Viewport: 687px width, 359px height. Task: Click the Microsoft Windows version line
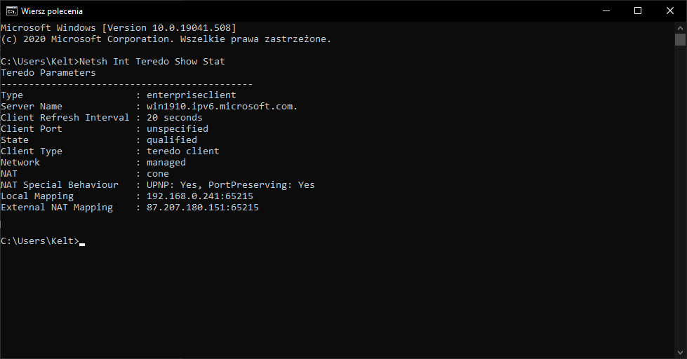(x=118, y=28)
